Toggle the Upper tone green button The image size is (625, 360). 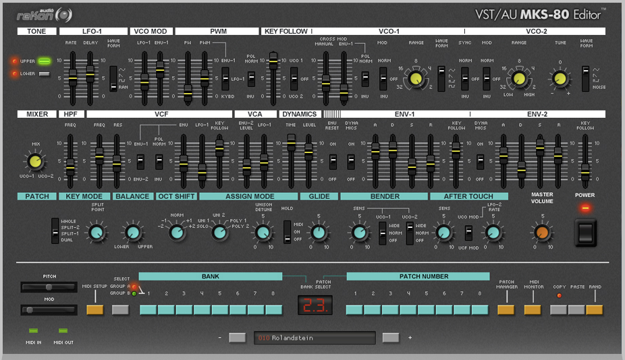pos(45,61)
